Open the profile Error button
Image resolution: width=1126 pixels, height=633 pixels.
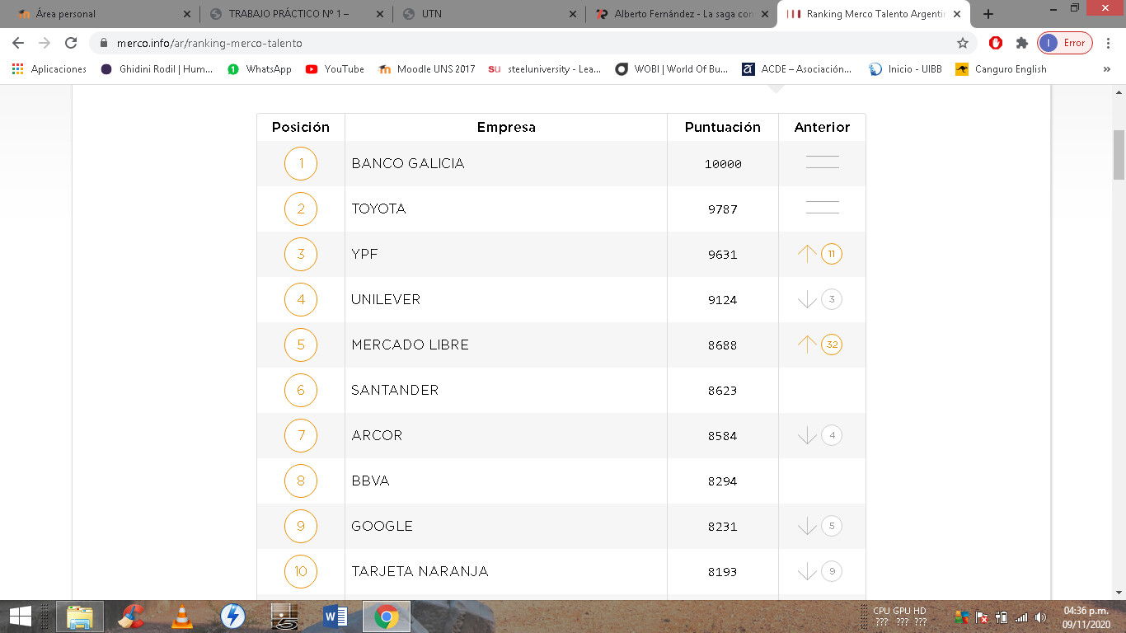point(1065,43)
